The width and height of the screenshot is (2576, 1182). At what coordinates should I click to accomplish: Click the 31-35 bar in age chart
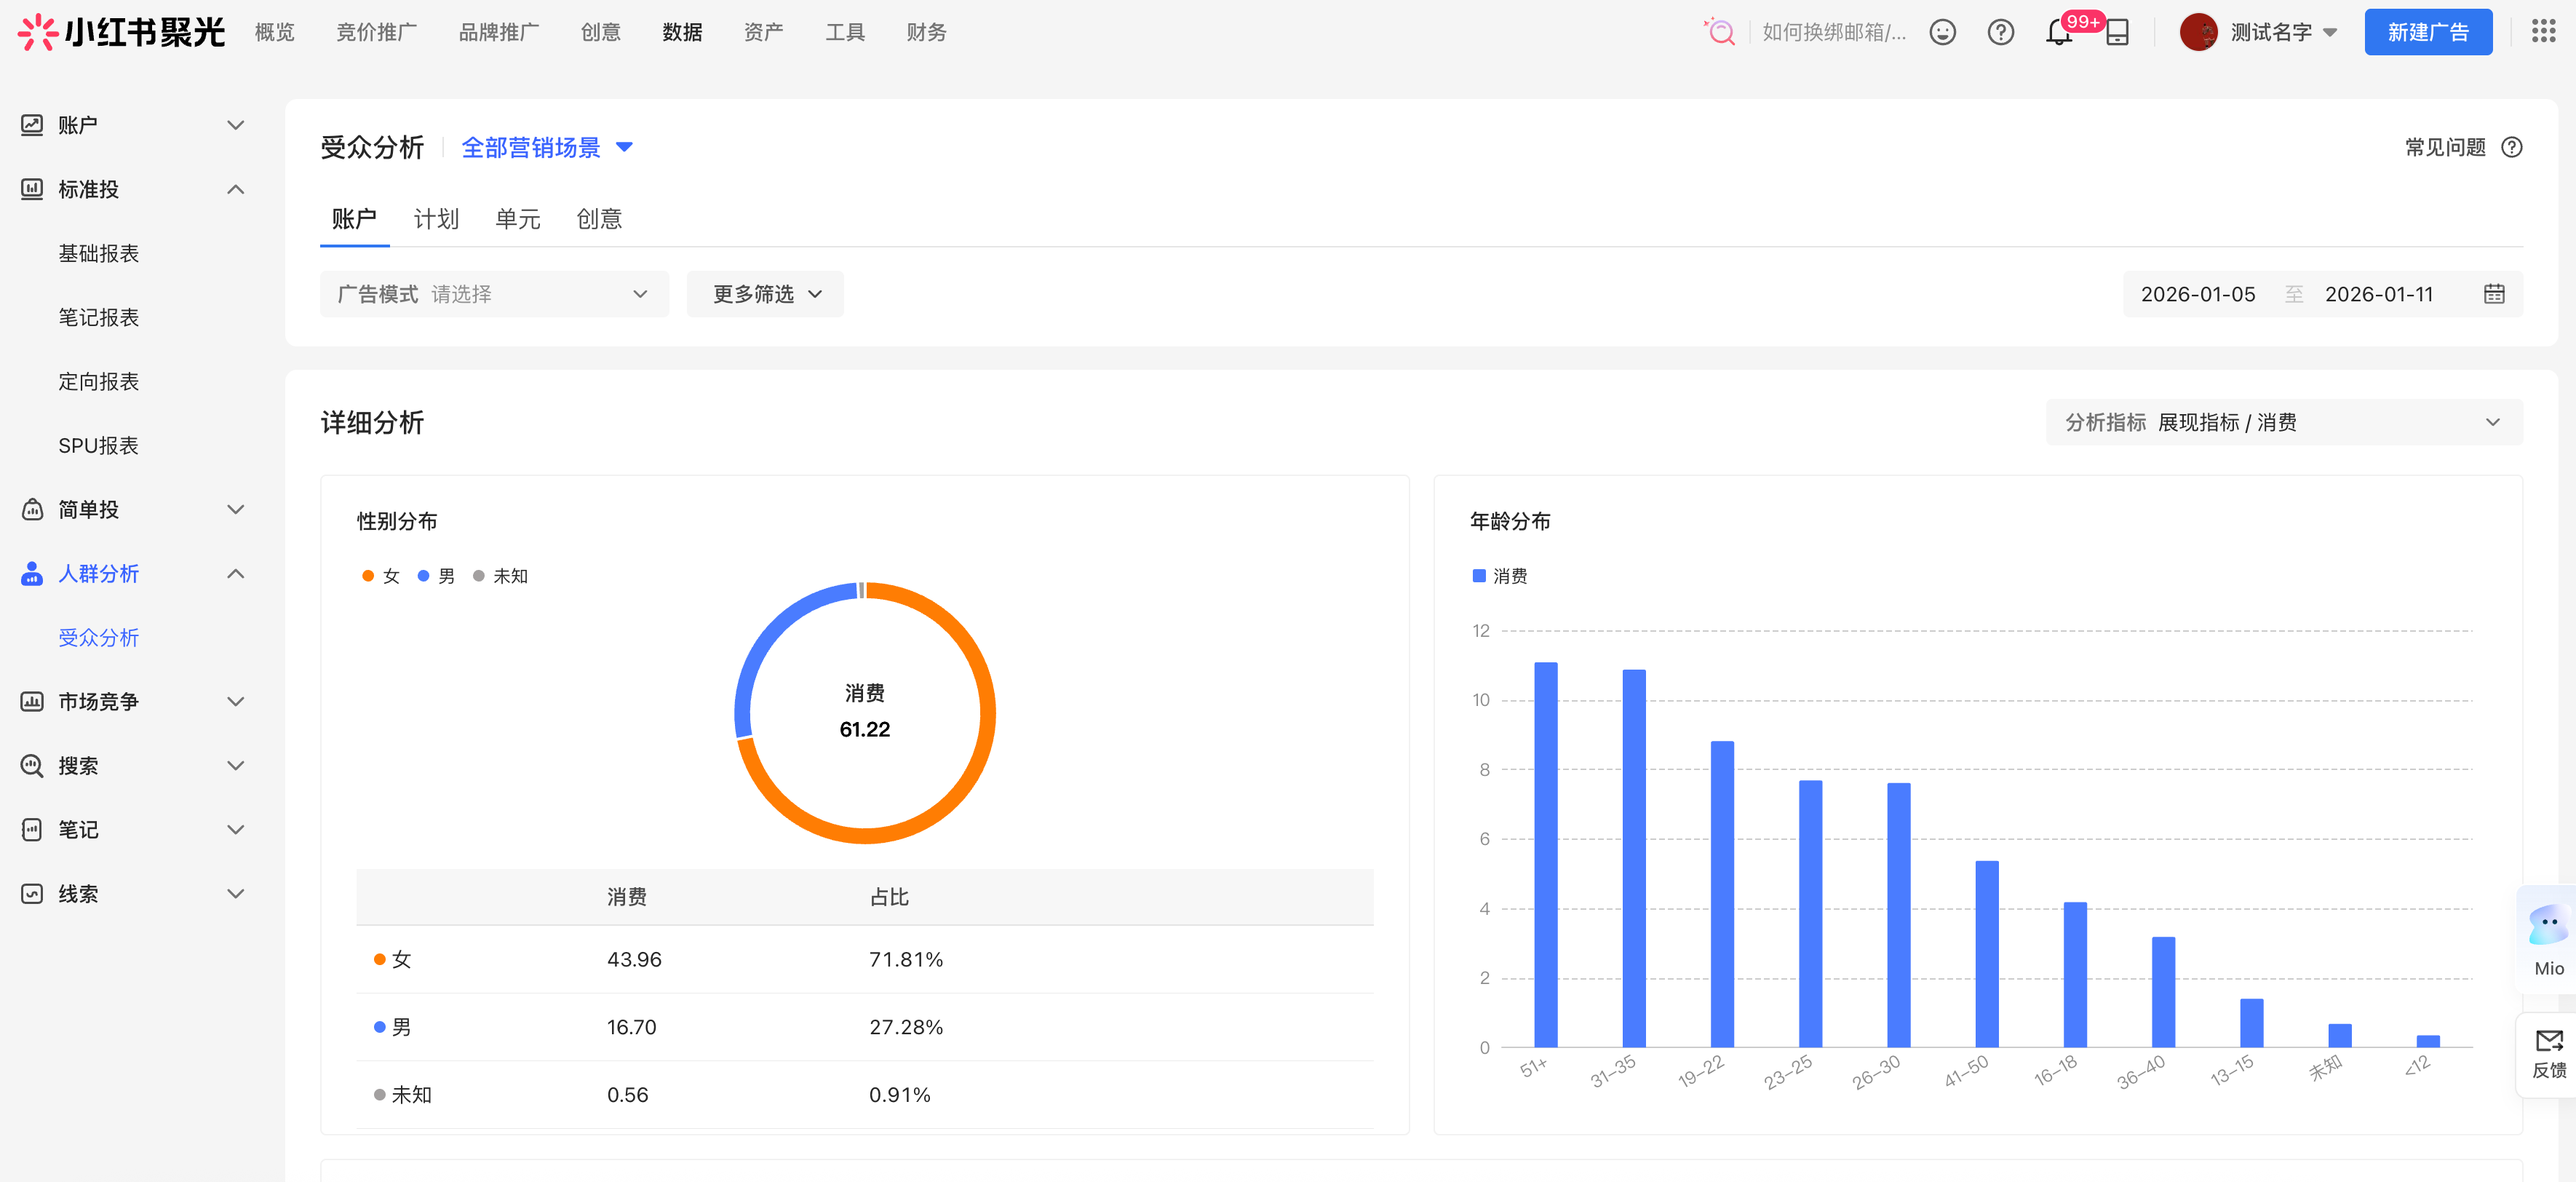tap(1634, 858)
